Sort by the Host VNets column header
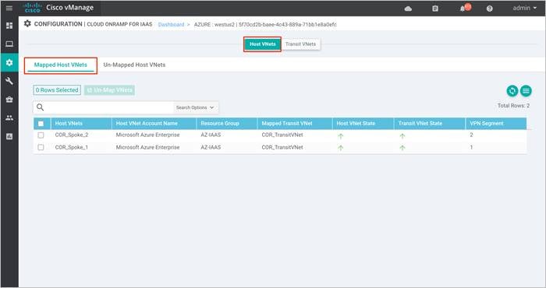The width and height of the screenshot is (546, 288). (69, 123)
